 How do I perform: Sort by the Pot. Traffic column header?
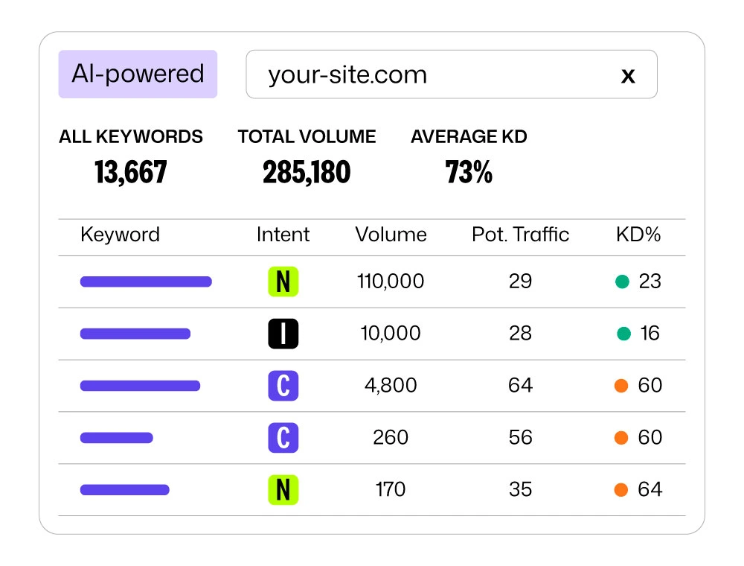[x=520, y=235]
